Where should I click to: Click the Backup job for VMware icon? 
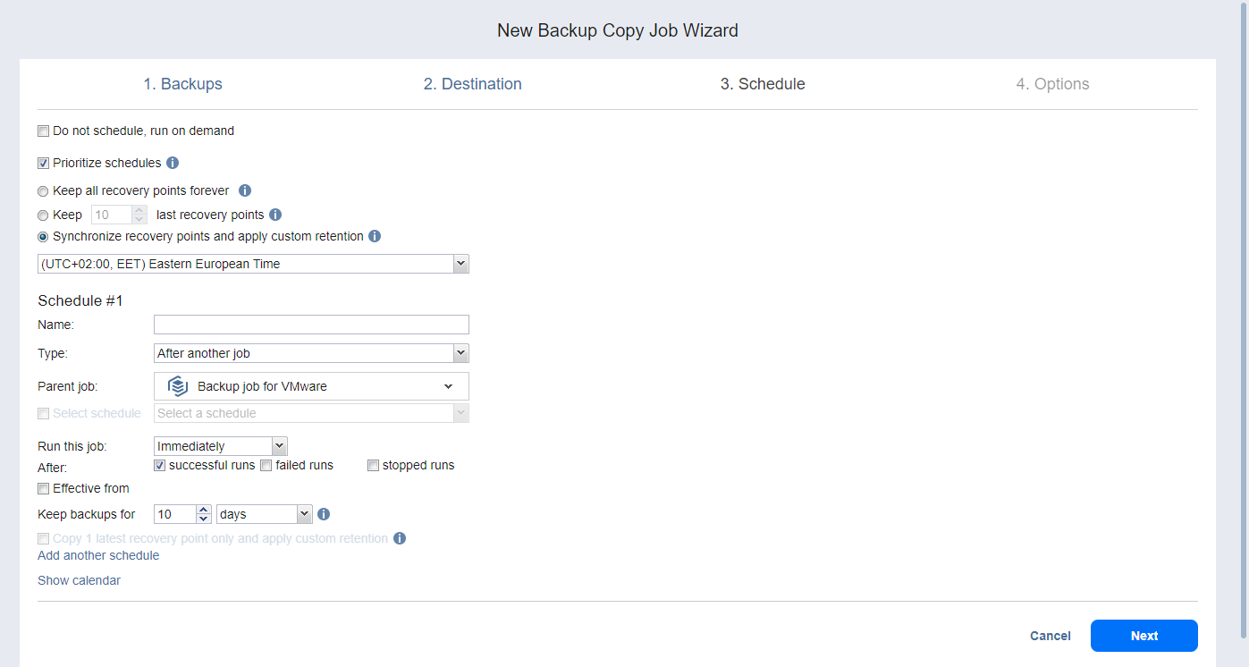coord(177,386)
